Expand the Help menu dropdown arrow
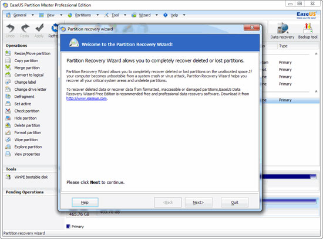This screenshot has width=323, height=239. click(184, 15)
